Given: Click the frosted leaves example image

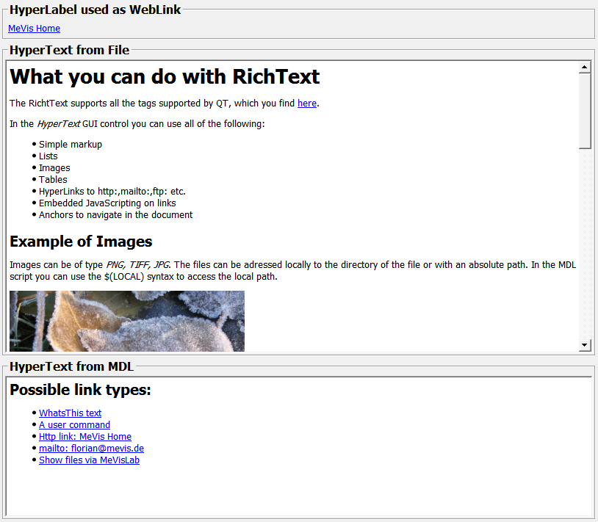Looking at the screenshot, I should pos(126,321).
